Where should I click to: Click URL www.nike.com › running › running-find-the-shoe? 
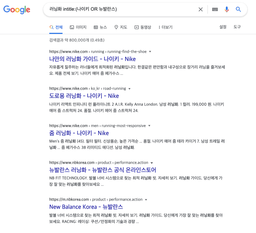[x=98, y=52]
